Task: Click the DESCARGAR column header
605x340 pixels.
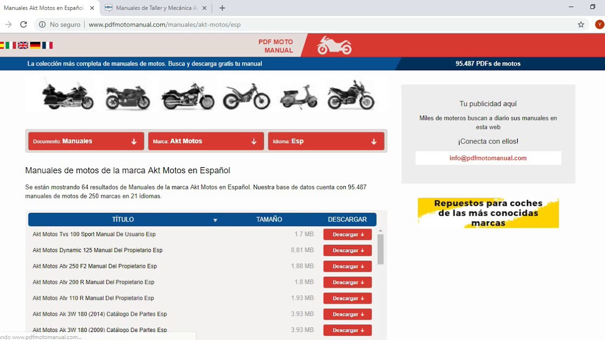Action: pos(347,220)
